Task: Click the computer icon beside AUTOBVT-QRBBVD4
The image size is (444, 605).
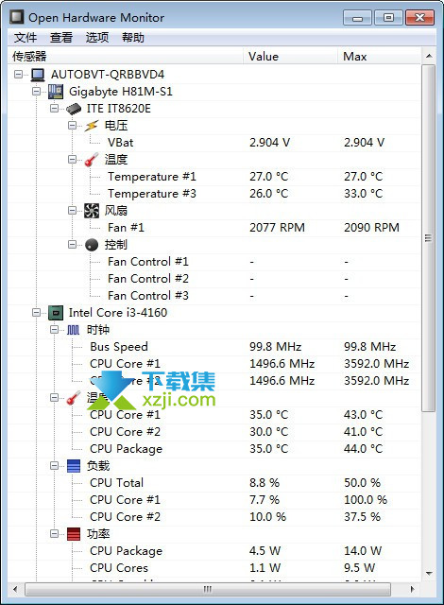Action: tap(38, 75)
